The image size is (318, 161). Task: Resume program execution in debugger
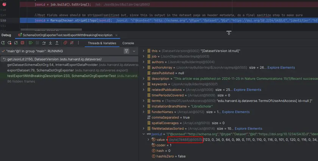pos(31,43)
